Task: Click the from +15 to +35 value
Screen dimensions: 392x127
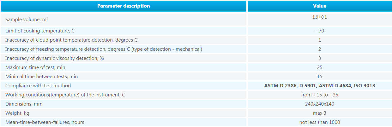Action: (x=320, y=95)
